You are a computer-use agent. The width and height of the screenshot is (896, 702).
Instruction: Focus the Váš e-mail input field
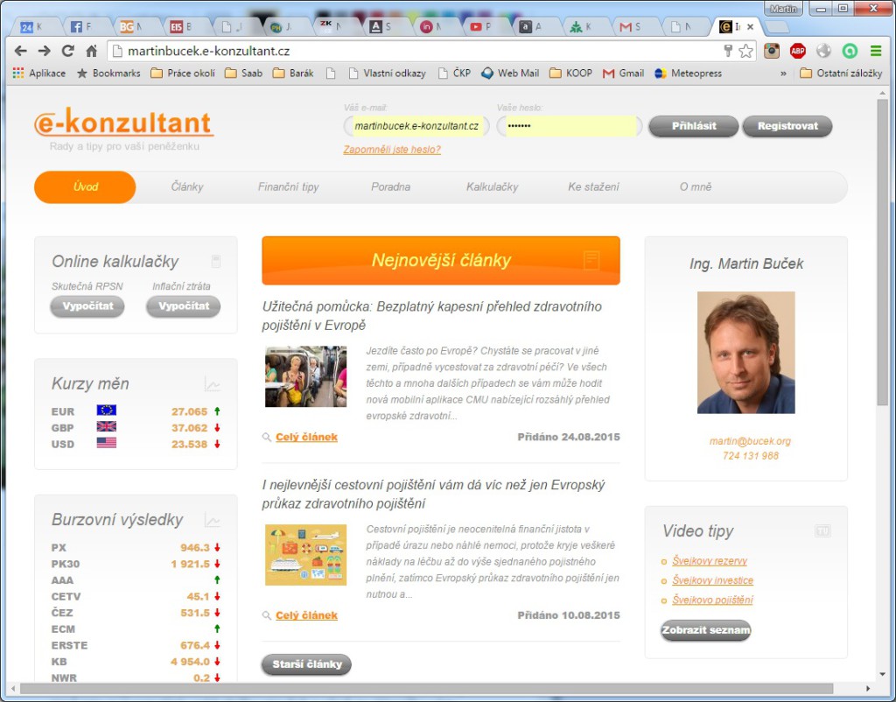(416, 126)
